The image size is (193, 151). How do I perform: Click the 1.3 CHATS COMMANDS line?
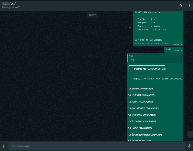[x=141, y=102]
